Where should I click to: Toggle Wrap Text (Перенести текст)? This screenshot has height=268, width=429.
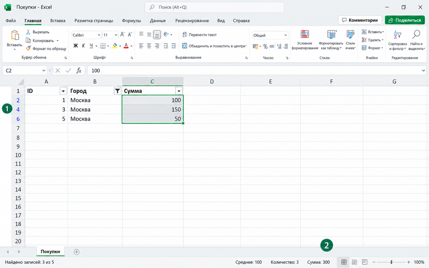point(199,35)
